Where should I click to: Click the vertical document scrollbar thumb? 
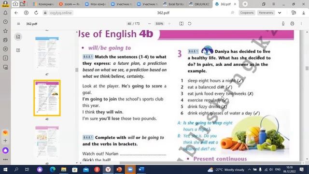pyautogui.click(x=307, y=68)
